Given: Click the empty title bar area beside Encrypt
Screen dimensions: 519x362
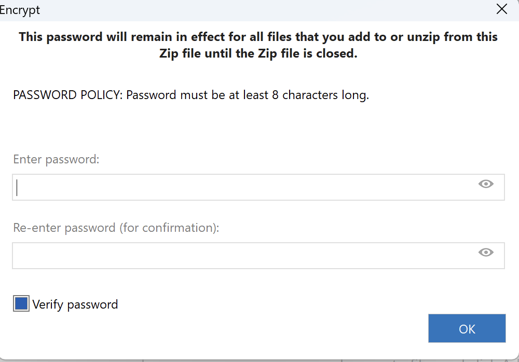Looking at the screenshot, I should point(259,10).
